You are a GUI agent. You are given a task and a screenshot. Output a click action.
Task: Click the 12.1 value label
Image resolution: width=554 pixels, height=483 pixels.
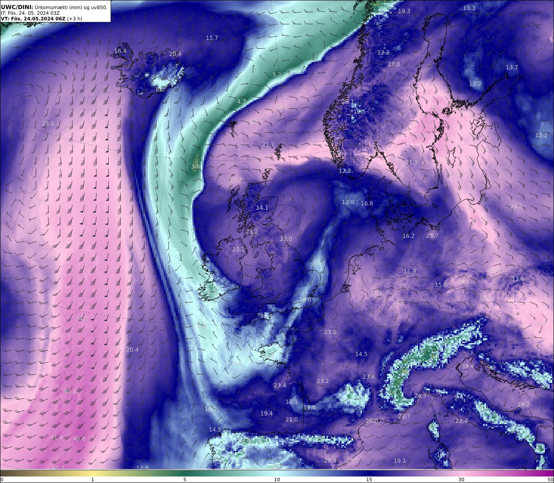click(x=292, y=402)
